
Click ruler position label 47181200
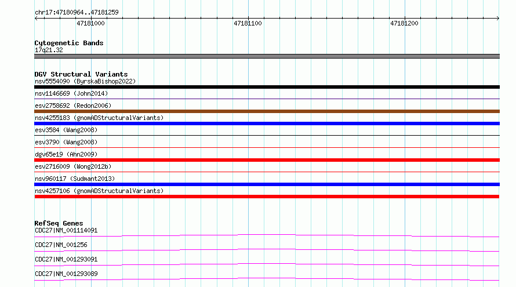pos(404,23)
